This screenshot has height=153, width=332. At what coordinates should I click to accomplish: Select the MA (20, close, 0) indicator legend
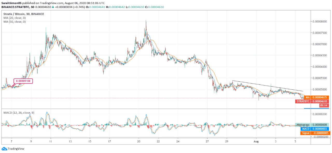pyautogui.click(x=15, y=18)
